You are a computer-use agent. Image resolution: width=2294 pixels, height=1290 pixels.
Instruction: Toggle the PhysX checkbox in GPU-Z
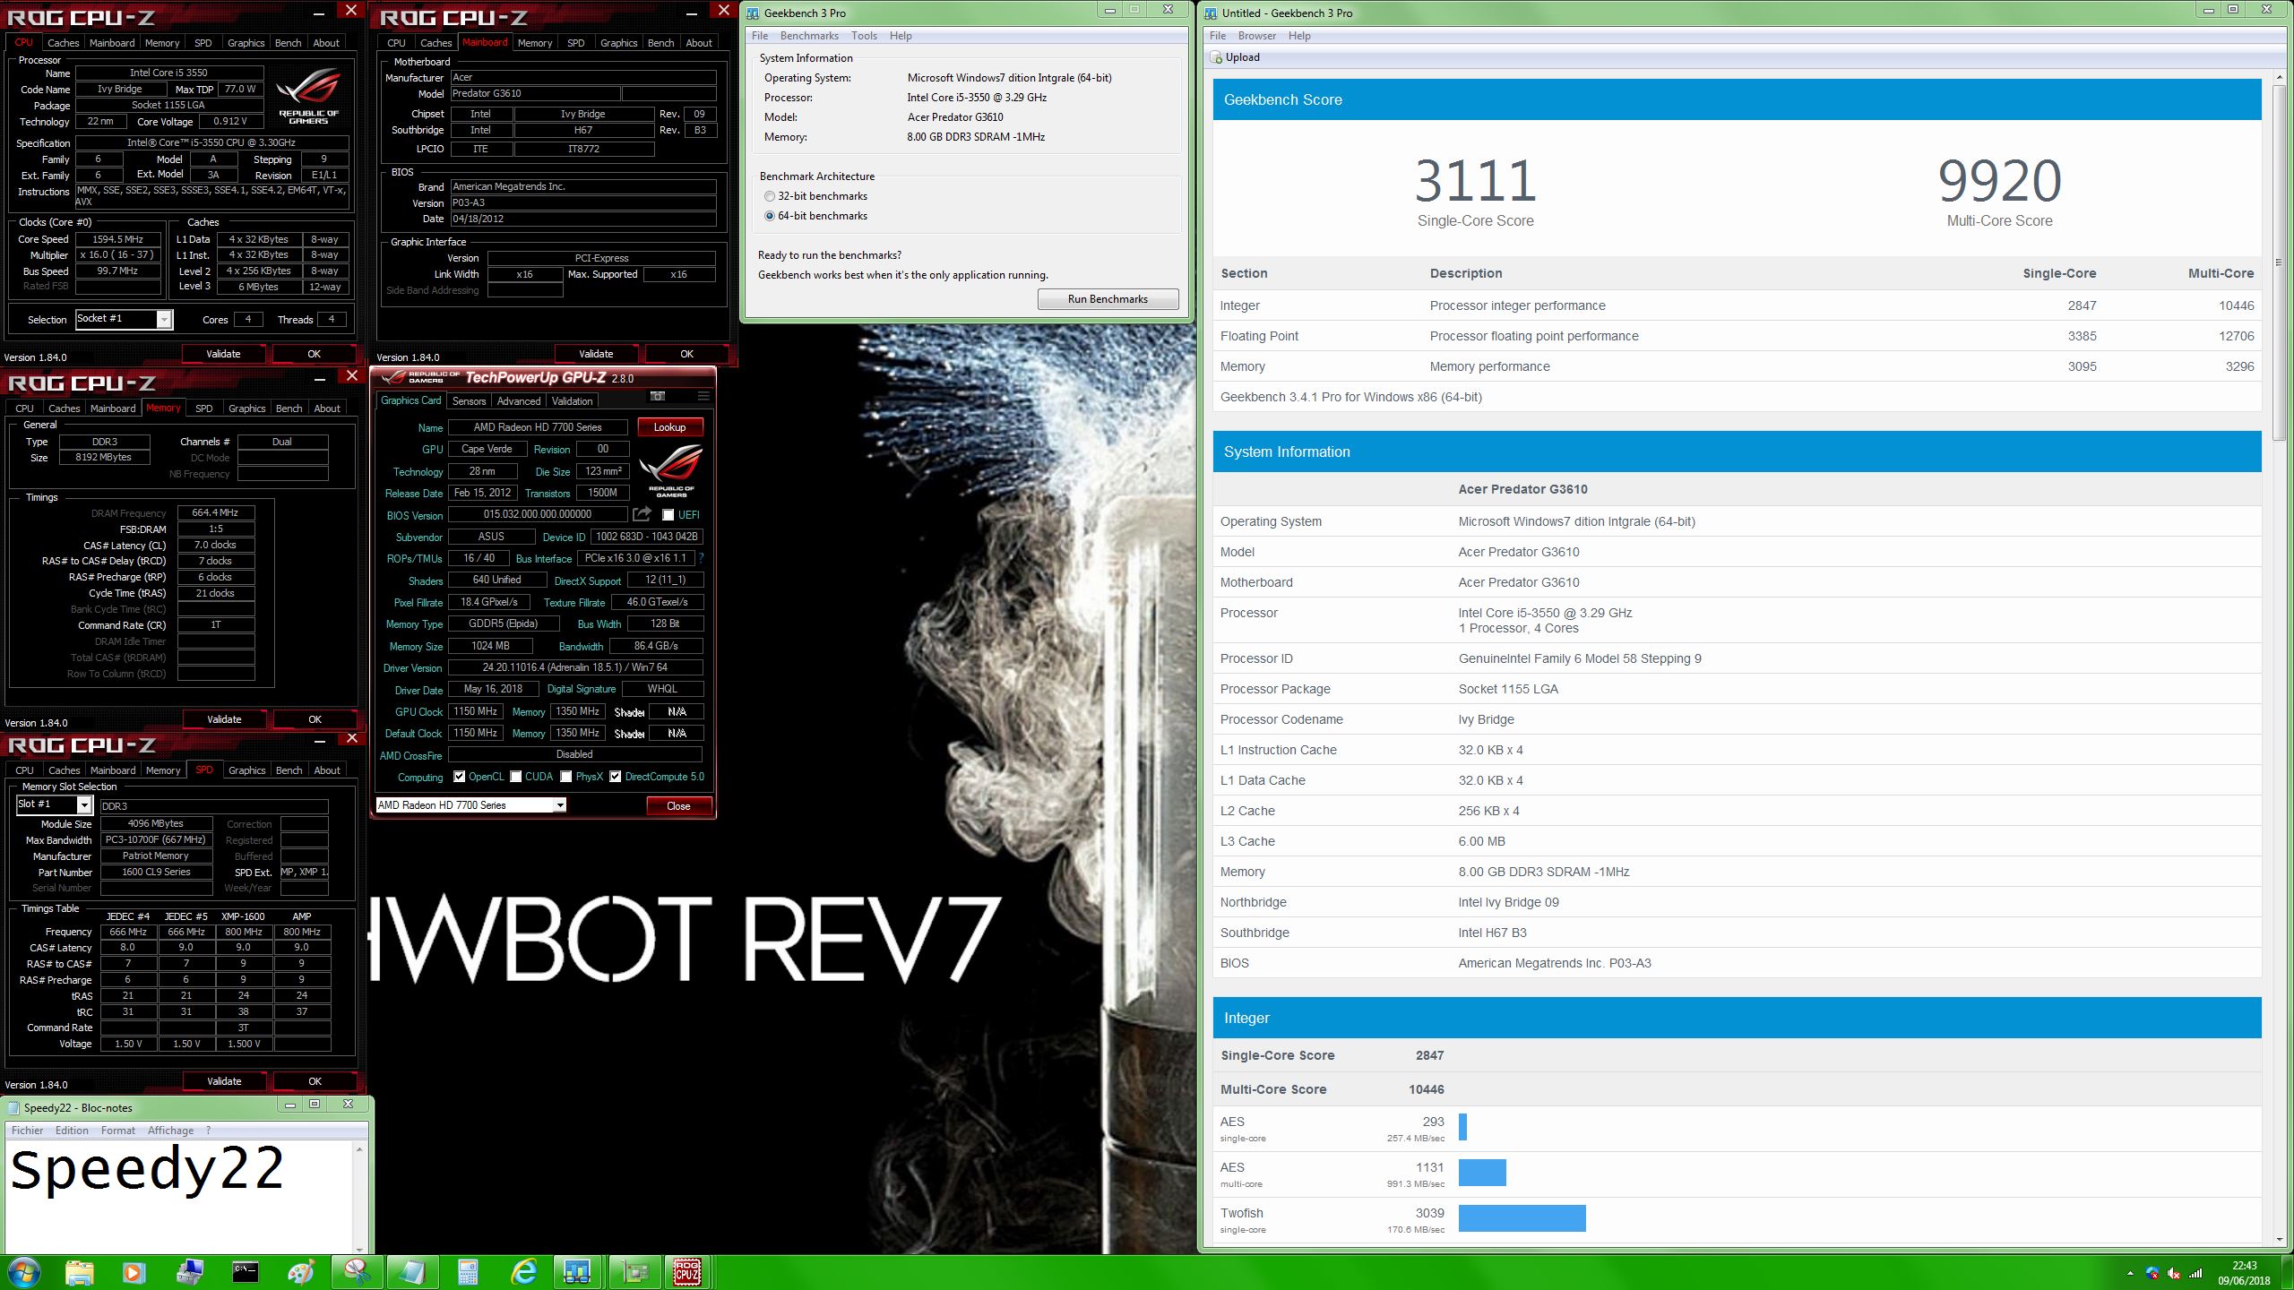[566, 777]
